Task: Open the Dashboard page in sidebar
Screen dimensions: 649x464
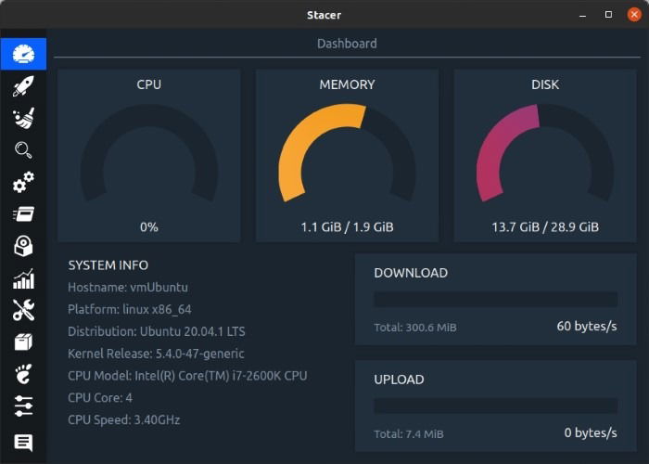Action: 23,54
